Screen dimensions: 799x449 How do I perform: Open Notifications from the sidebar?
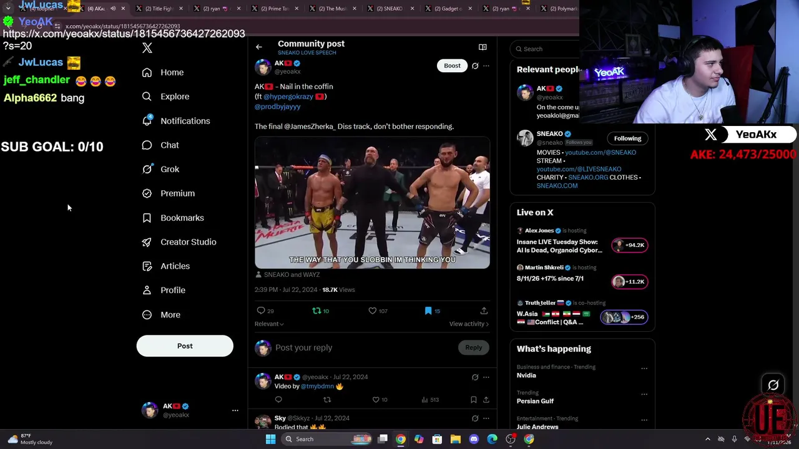(176, 121)
